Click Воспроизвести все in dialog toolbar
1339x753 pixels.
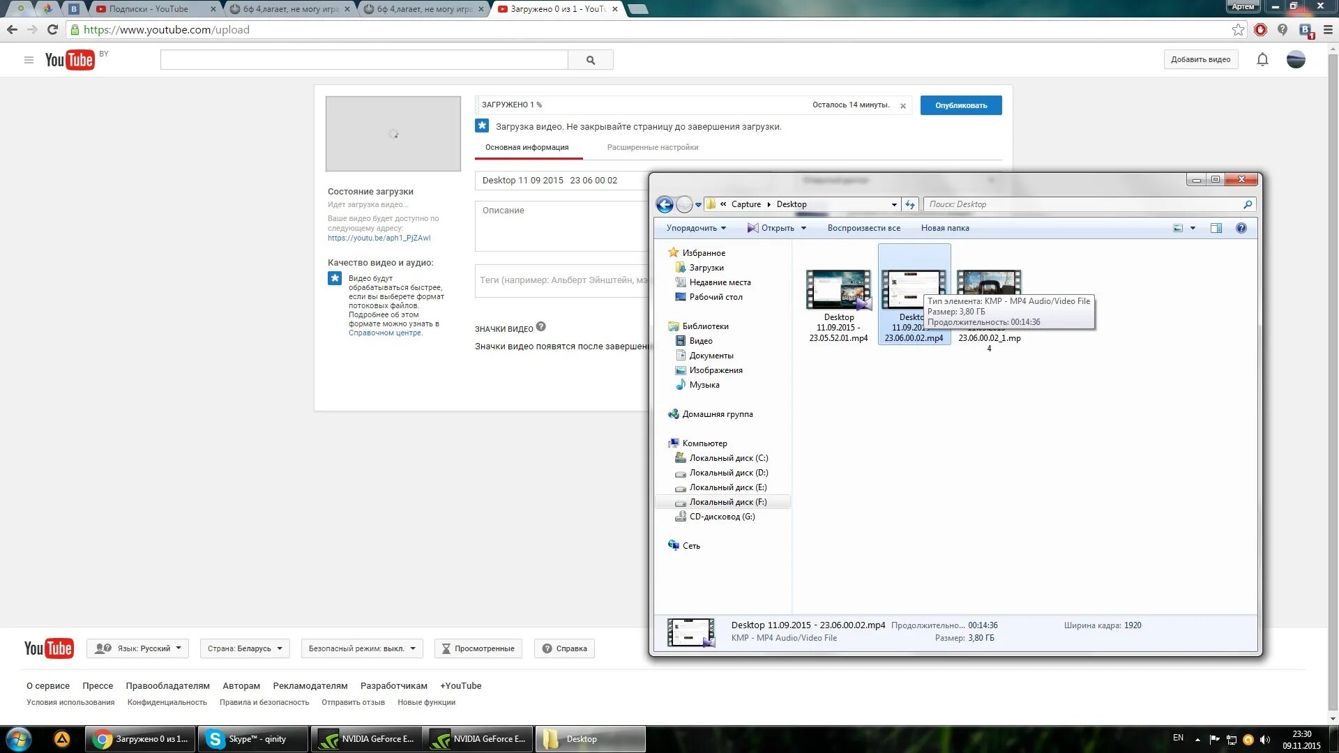(x=863, y=228)
